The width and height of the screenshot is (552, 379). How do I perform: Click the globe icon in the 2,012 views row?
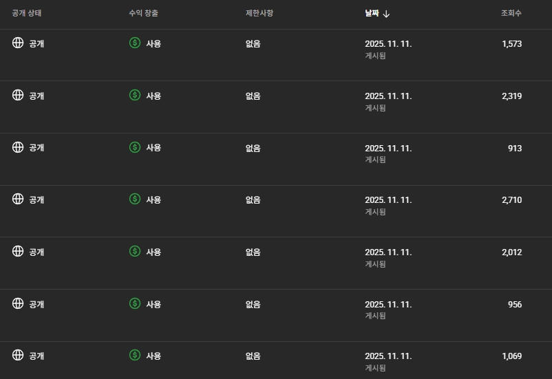(x=18, y=252)
